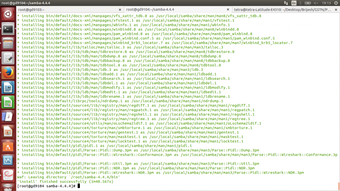
Task: Click the line installing pam_winbind.conf.5
Action: point(146,38)
